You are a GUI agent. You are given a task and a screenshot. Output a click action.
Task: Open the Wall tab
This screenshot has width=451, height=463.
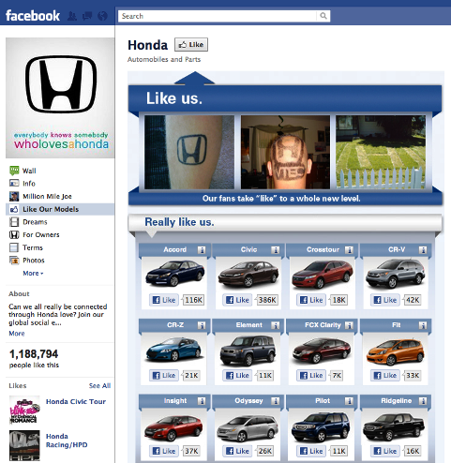click(x=60, y=171)
